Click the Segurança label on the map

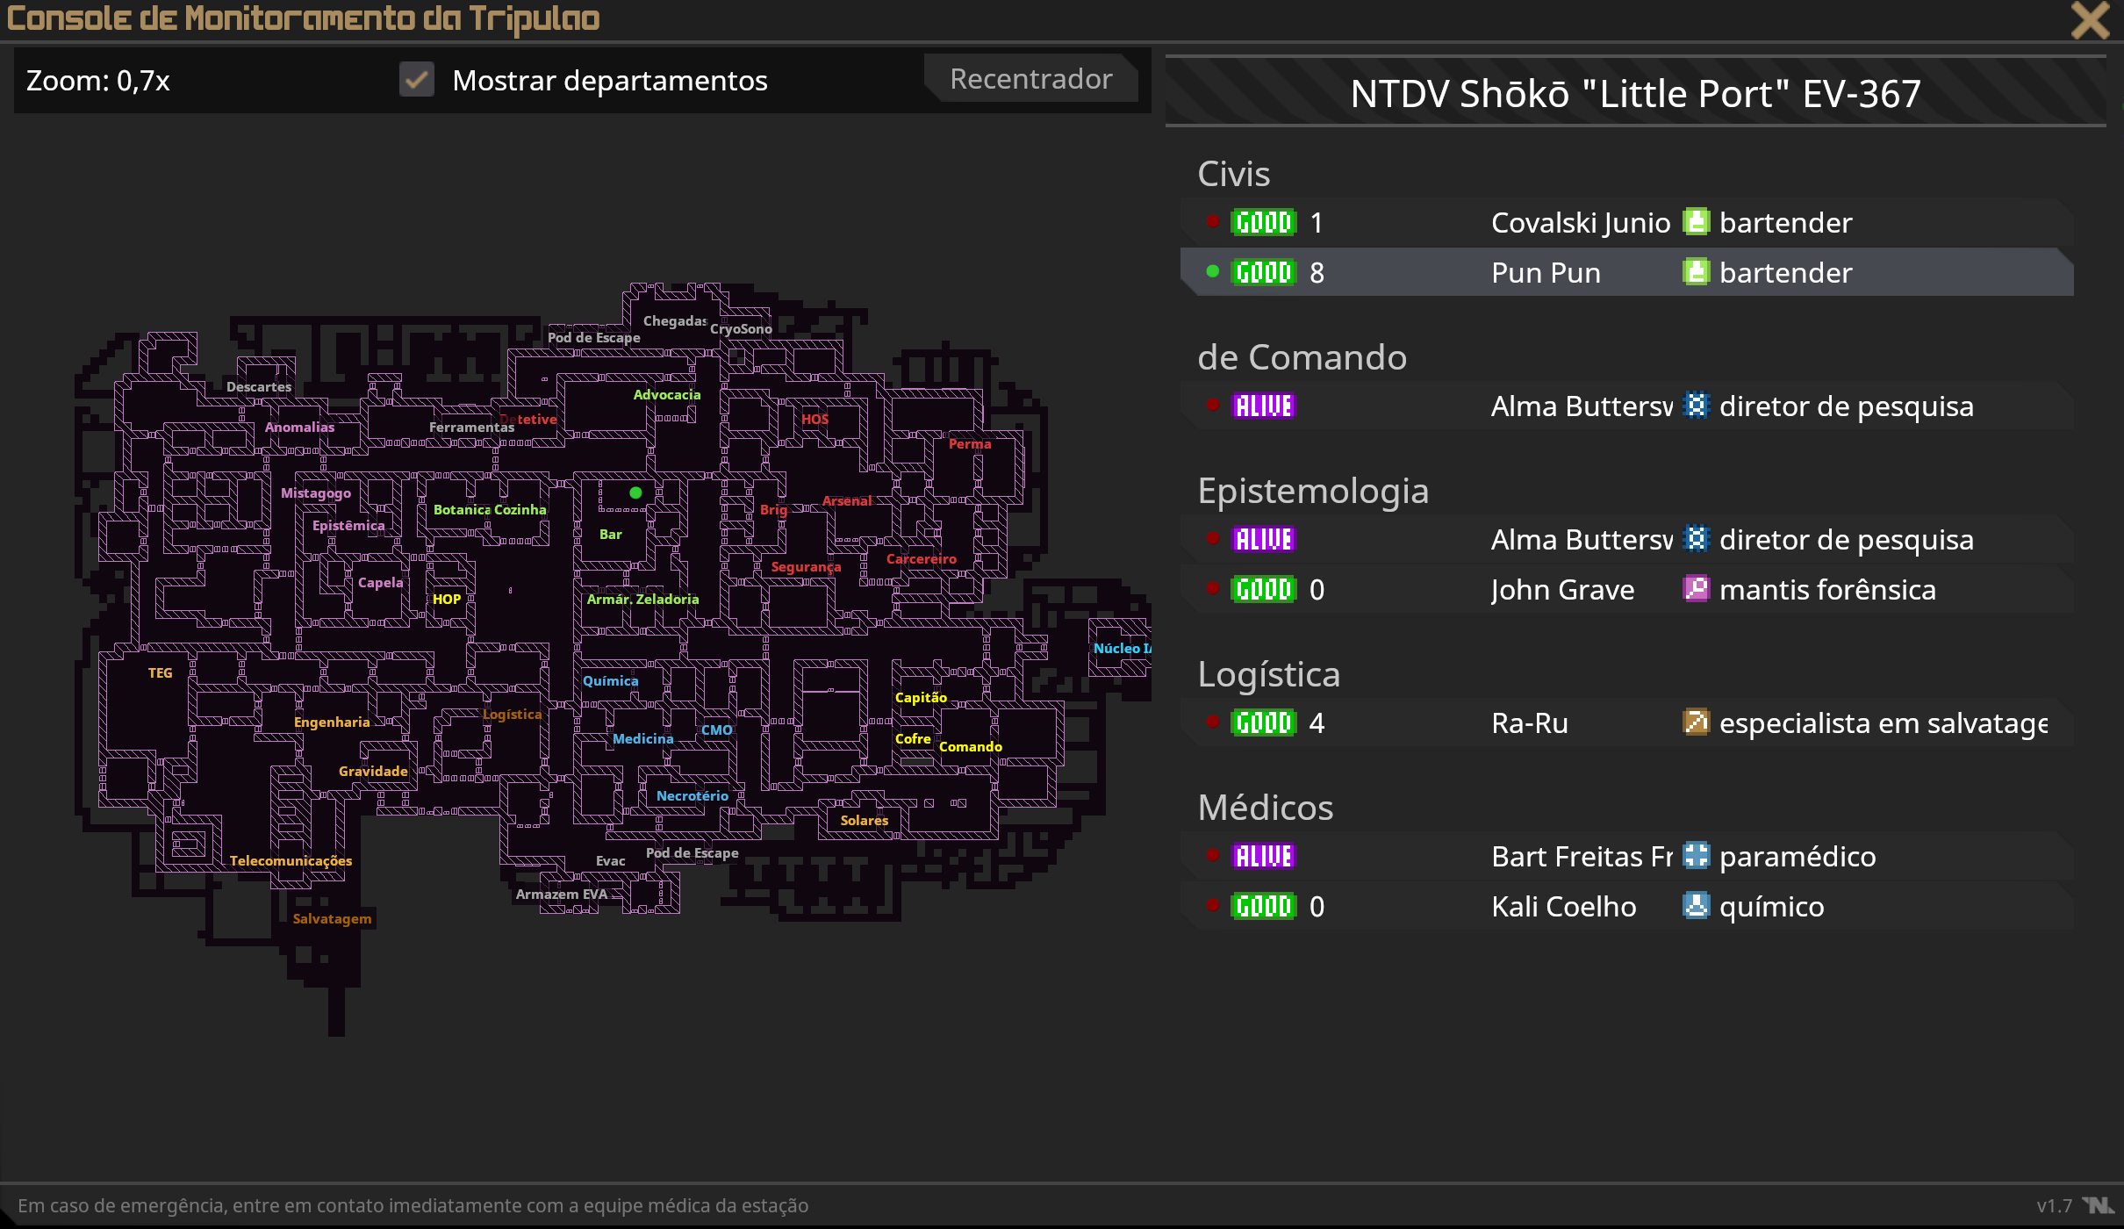point(806,567)
